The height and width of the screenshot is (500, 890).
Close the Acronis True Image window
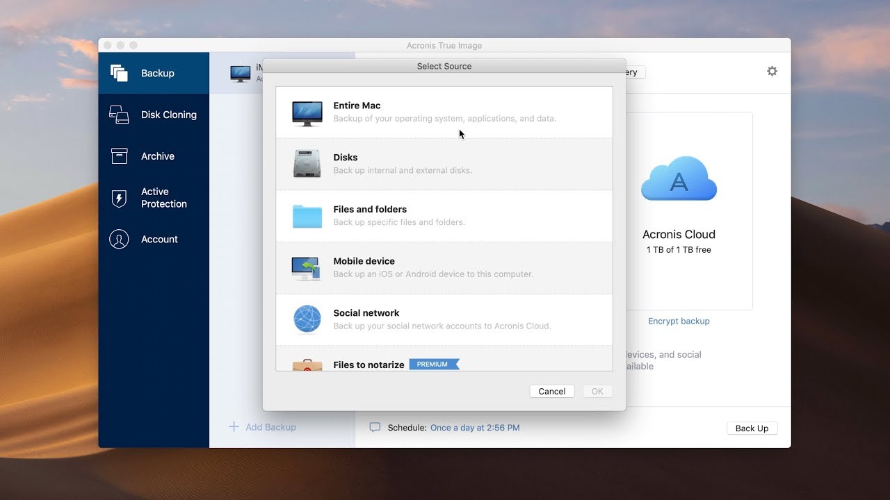click(108, 45)
